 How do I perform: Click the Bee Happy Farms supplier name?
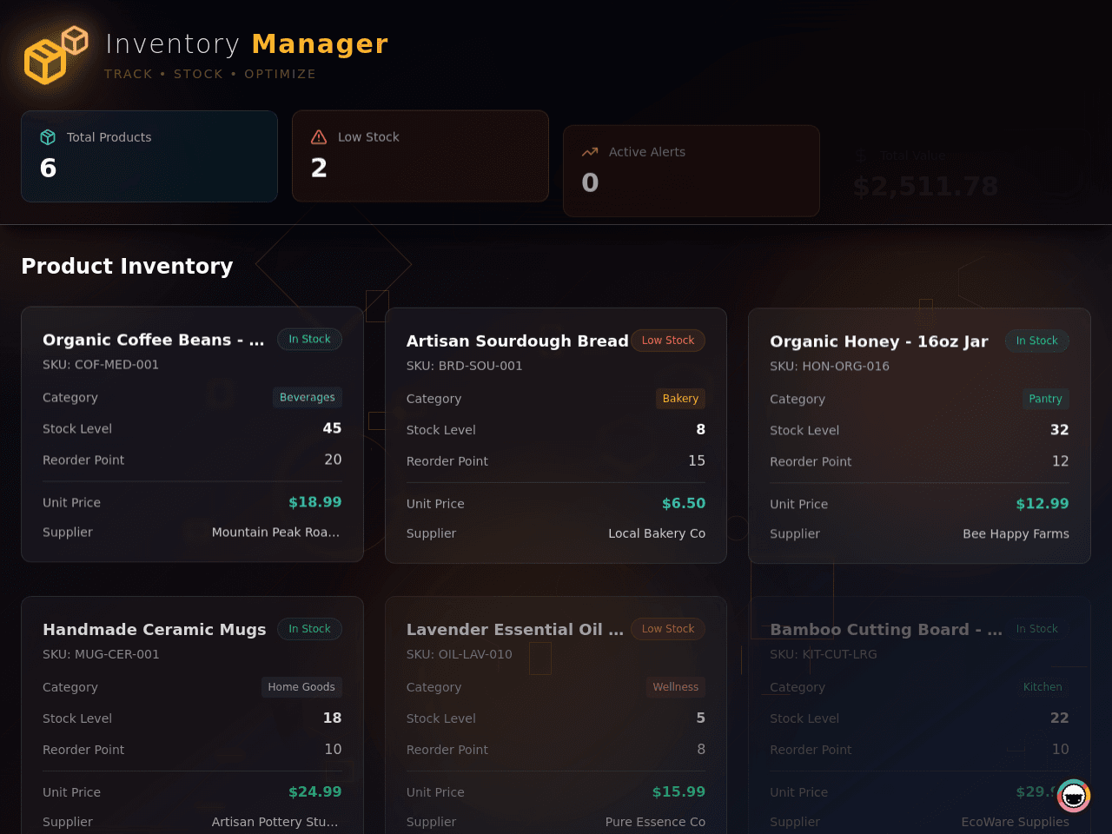(x=1016, y=534)
